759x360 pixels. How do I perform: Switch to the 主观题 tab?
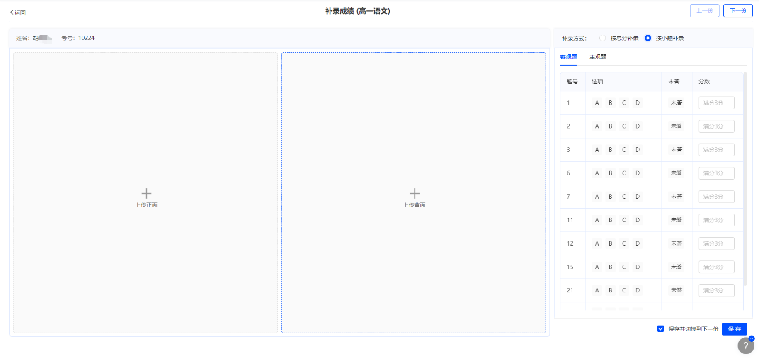[598, 57]
